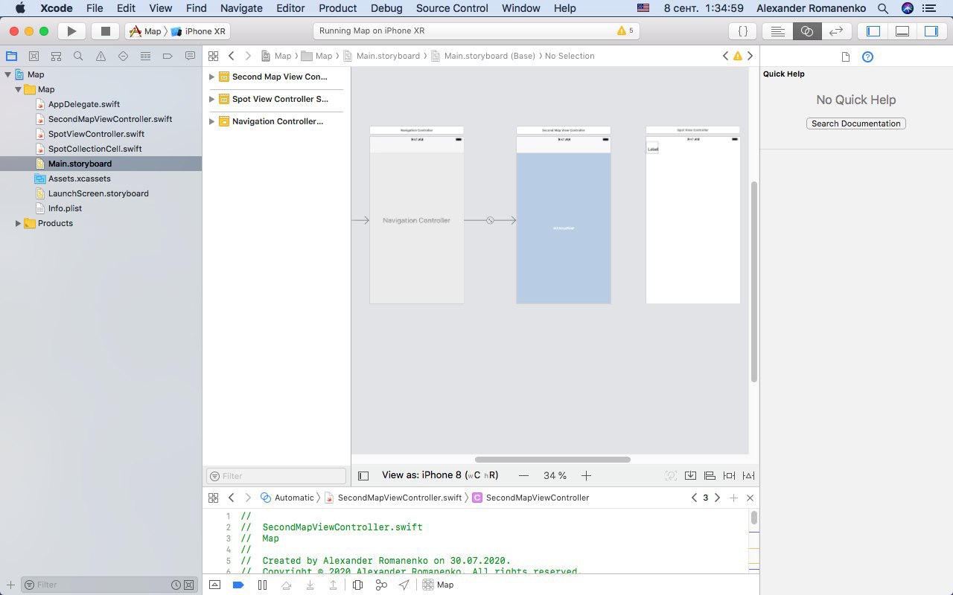Image resolution: width=953 pixels, height=595 pixels.
Task: Open the Navigate menu
Action: pyautogui.click(x=241, y=8)
